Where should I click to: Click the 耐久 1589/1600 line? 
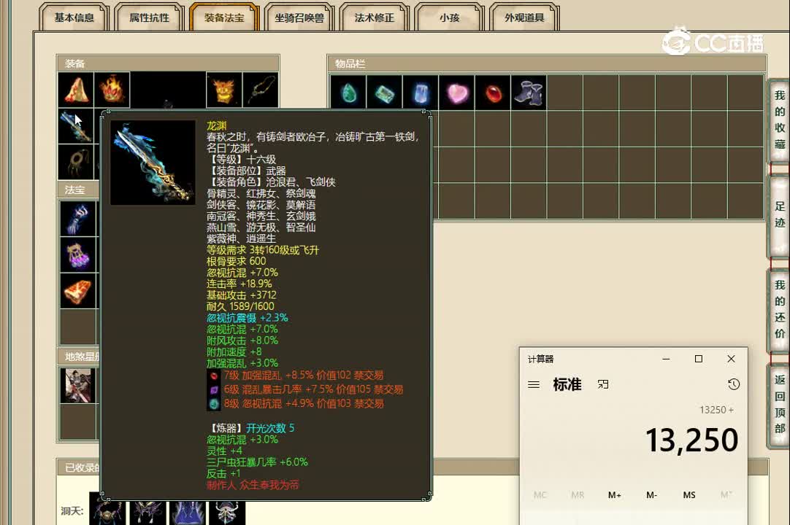(240, 306)
